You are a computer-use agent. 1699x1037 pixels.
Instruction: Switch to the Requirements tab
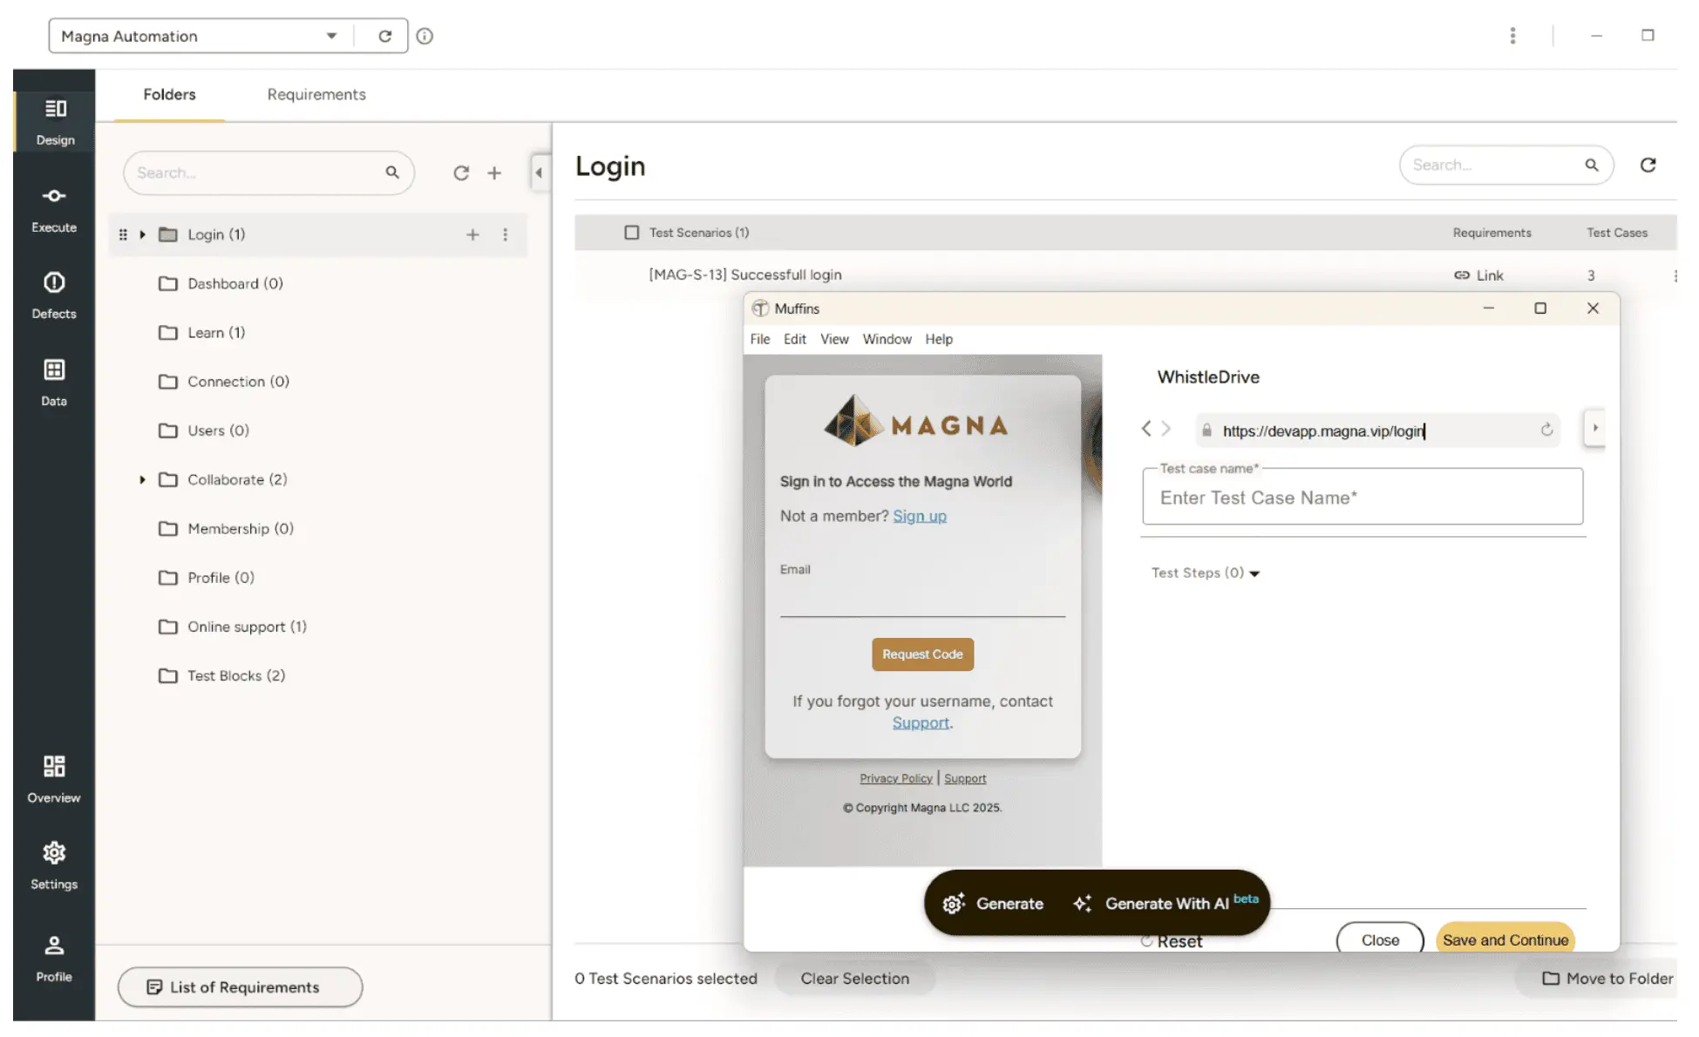tap(316, 94)
